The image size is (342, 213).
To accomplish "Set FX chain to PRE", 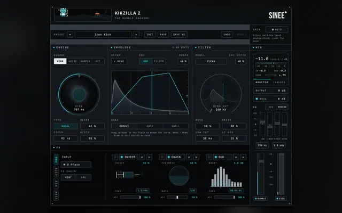I will pos(83,177).
